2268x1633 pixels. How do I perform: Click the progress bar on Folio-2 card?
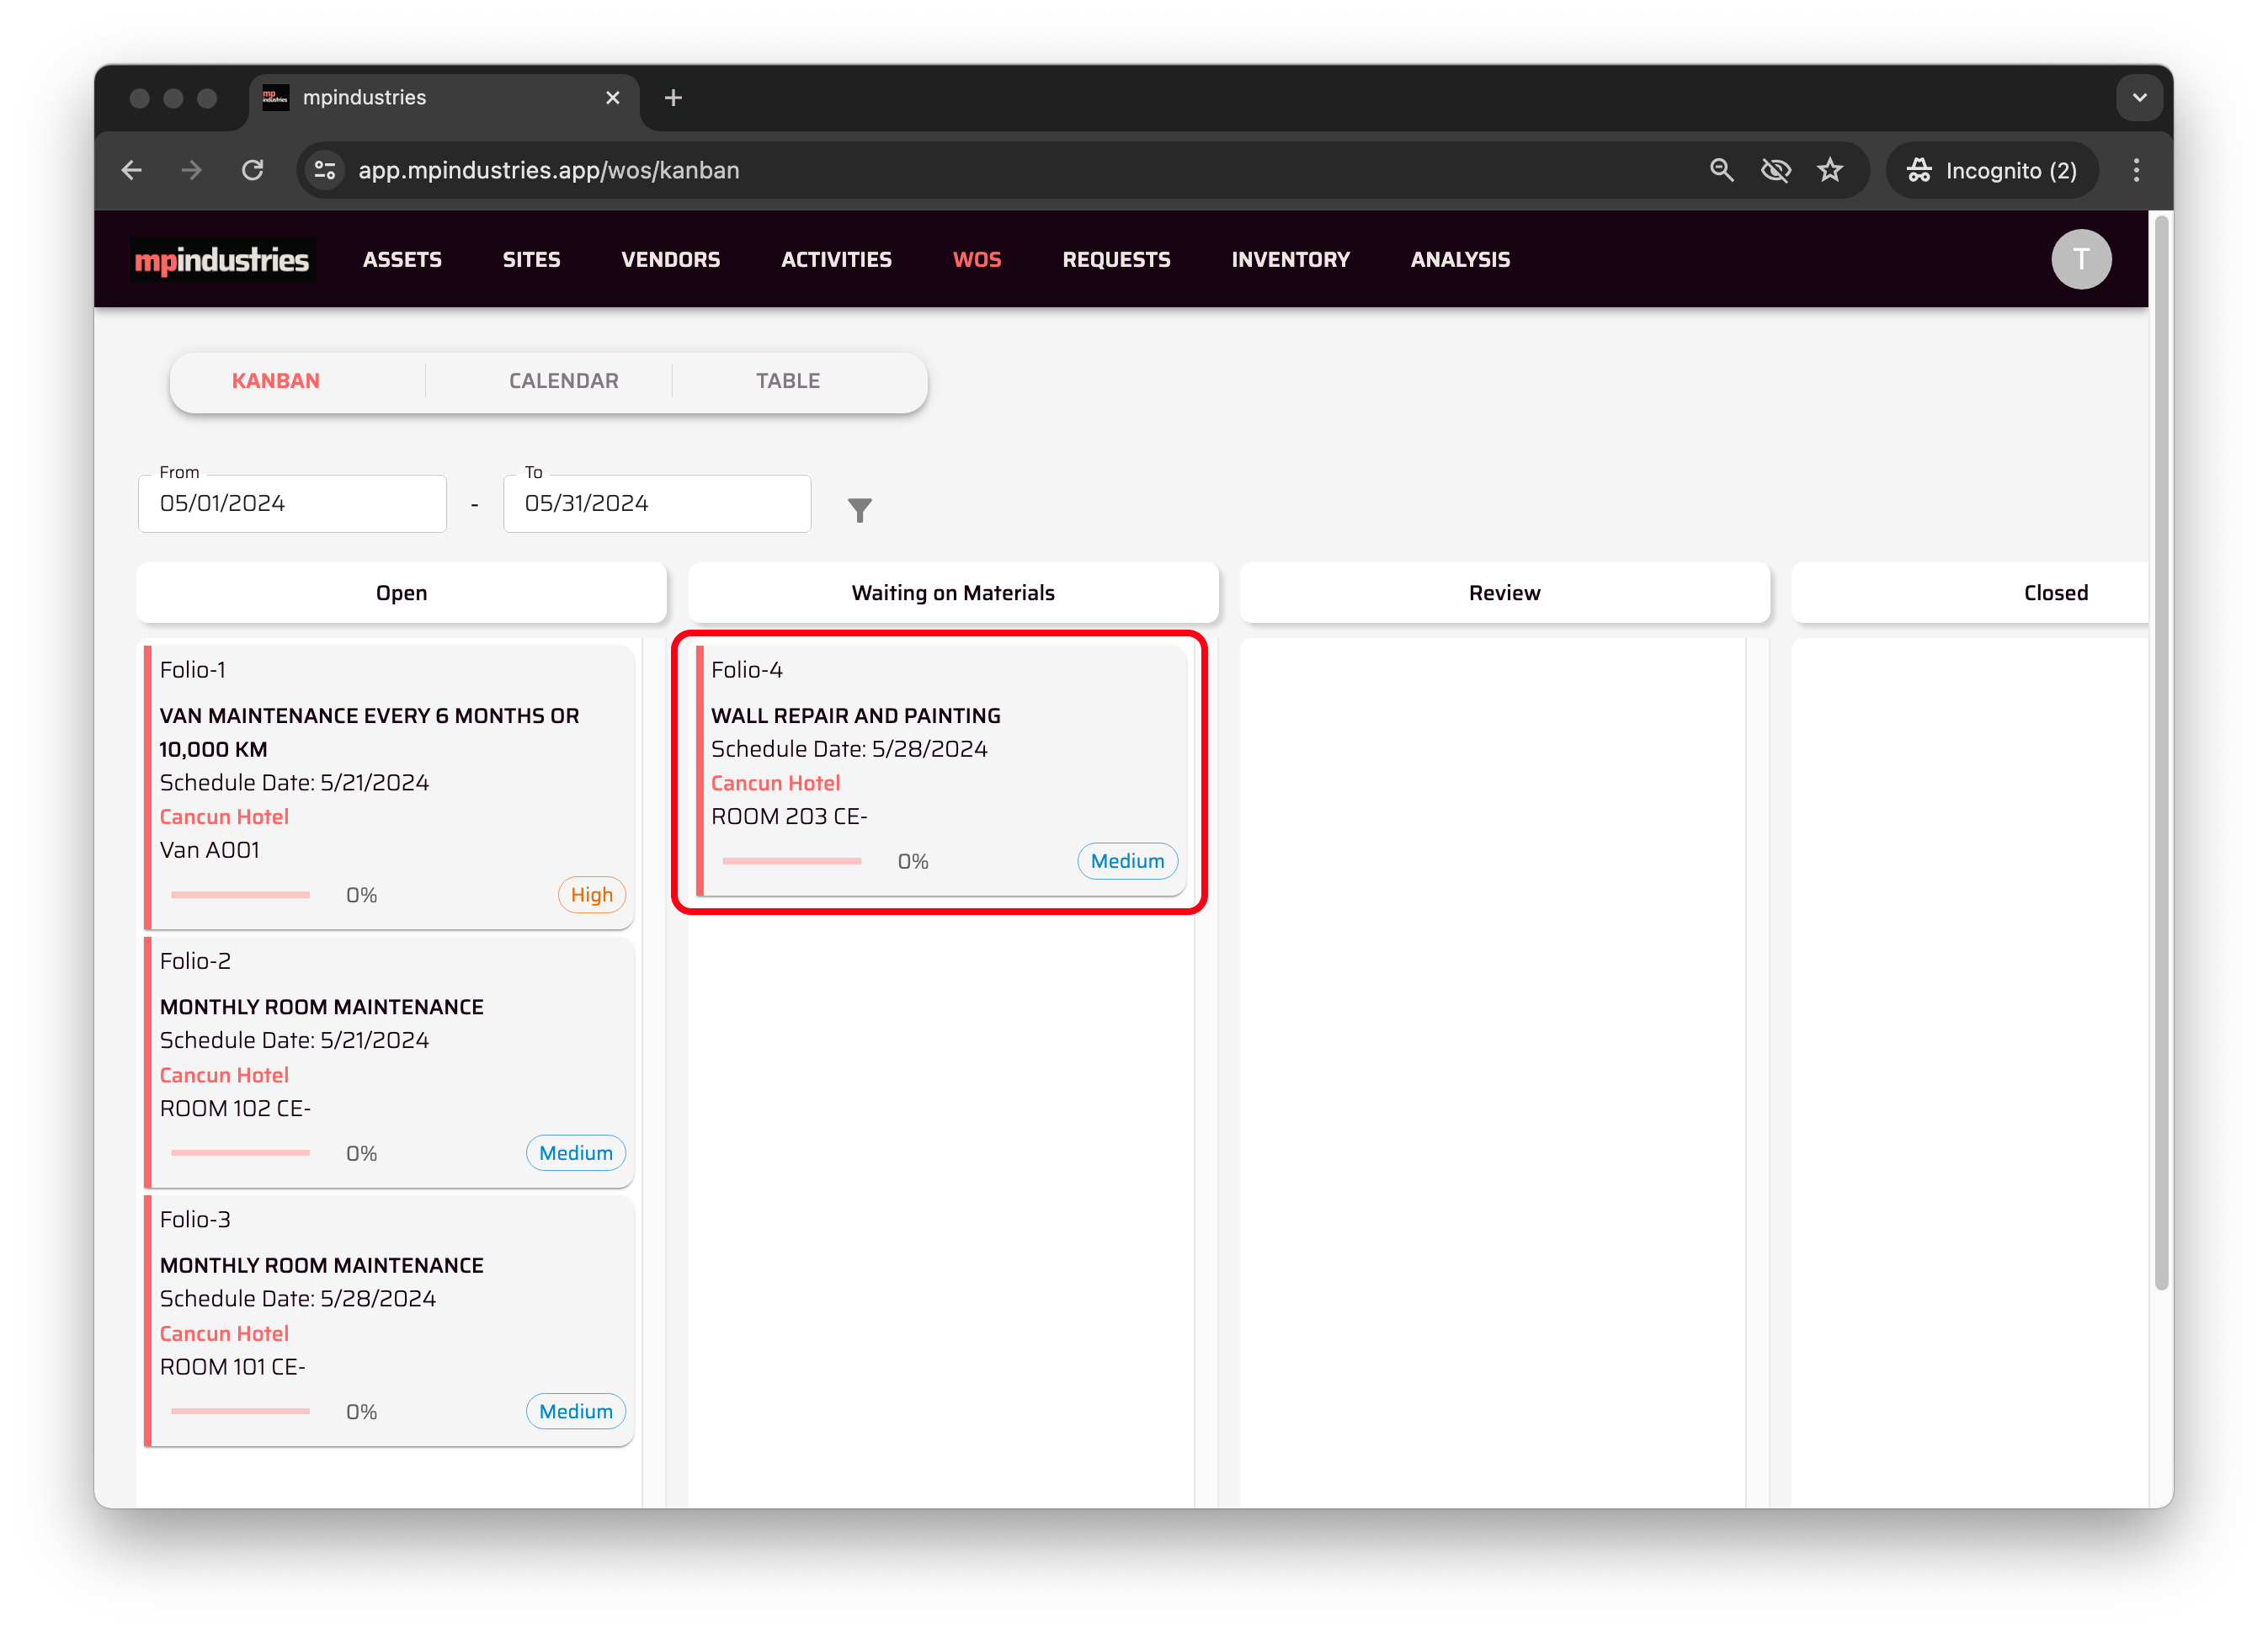pos(240,1153)
